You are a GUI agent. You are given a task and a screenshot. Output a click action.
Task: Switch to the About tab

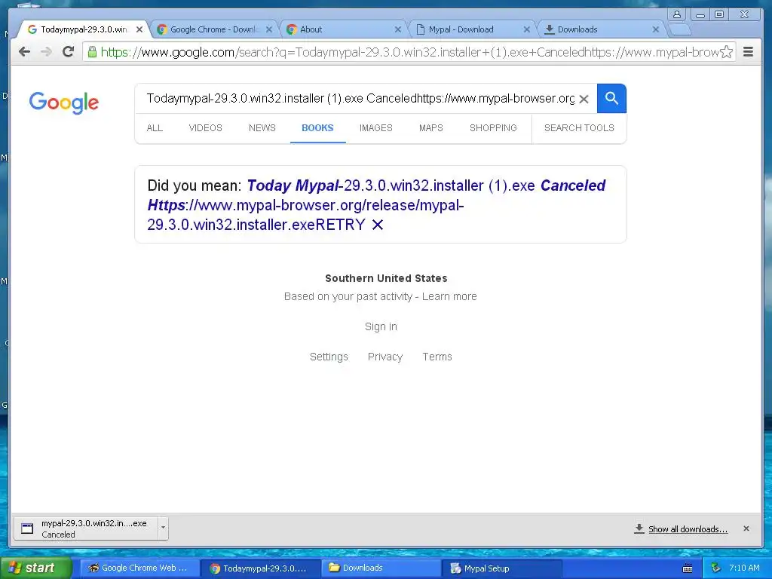[x=343, y=29]
